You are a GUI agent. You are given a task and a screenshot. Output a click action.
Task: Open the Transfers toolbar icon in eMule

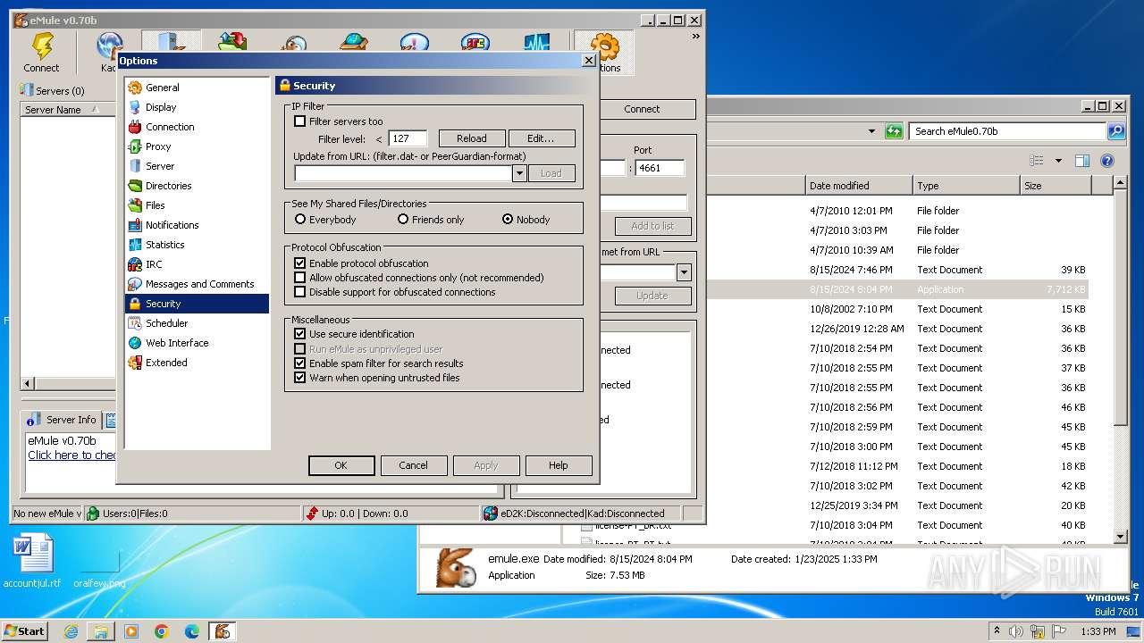click(x=232, y=41)
